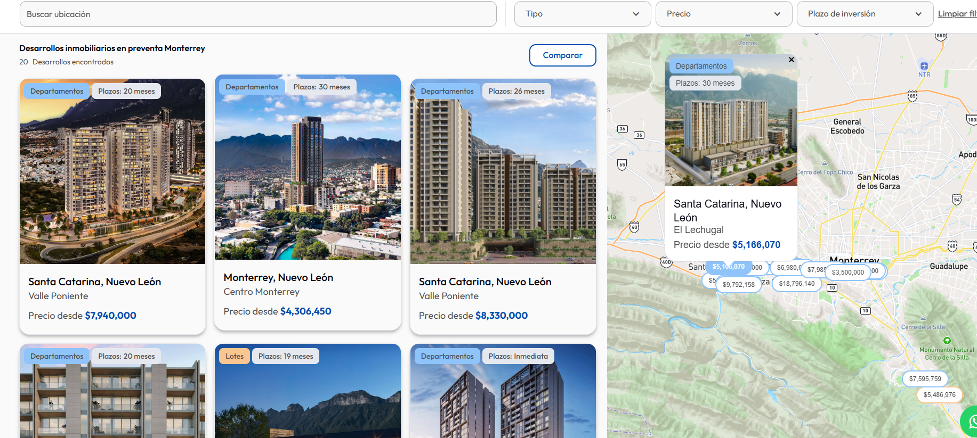Select the $5,486,976 map price marker
Viewport: 977px width, 438px height.
point(939,395)
